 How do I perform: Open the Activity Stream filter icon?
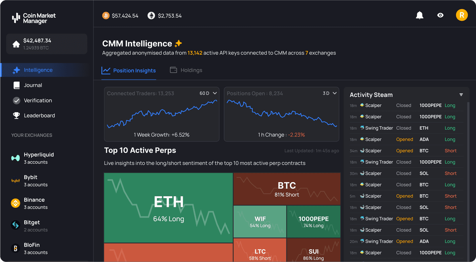tap(461, 95)
